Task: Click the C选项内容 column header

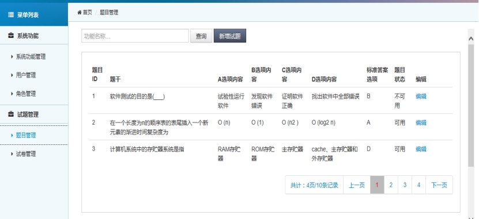Action: point(292,75)
